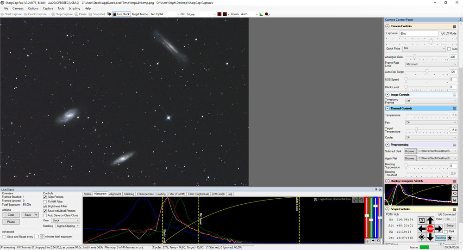Screen dimensions: 463x250
Task: Click the Target Name input field
Action: click(x=164, y=14)
